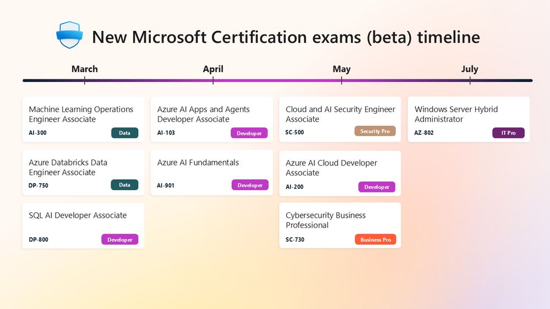Click the Developer tag on AI-200 card
This screenshot has height=309, width=550.
coord(377,187)
